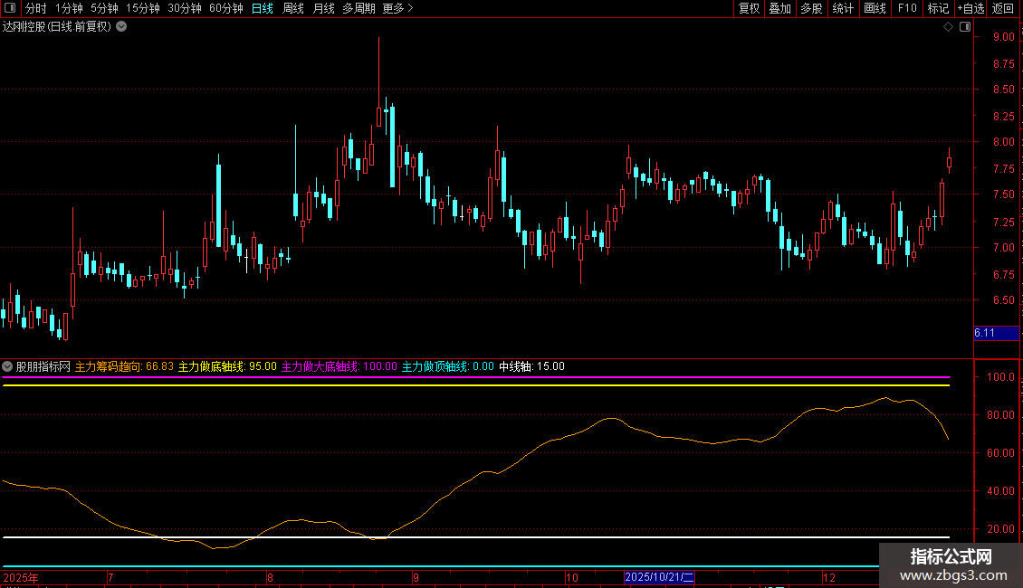This screenshot has width=1023, height=588.
Task: Expand the 达刚控股 stock title dropdown
Action: (122, 27)
